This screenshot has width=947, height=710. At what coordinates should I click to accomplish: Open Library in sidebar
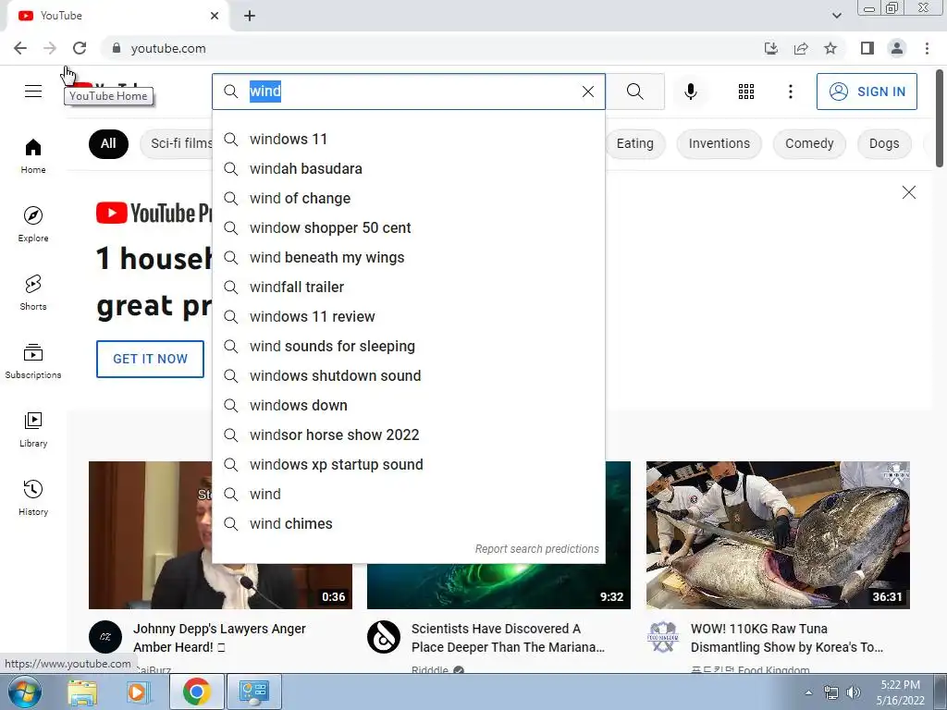click(33, 429)
